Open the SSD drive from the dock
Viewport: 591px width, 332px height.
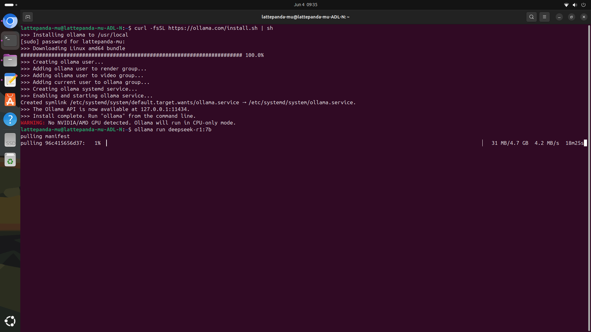tap(10, 140)
